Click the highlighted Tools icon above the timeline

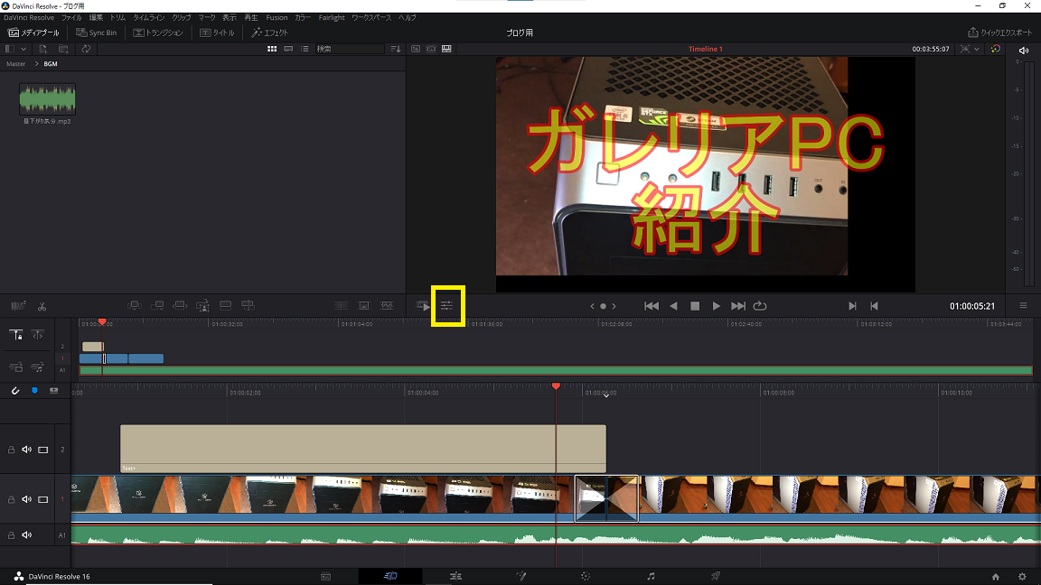(x=447, y=305)
